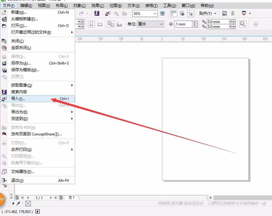
Task: Open the 文本(X) menu
Action: coord(134,6)
